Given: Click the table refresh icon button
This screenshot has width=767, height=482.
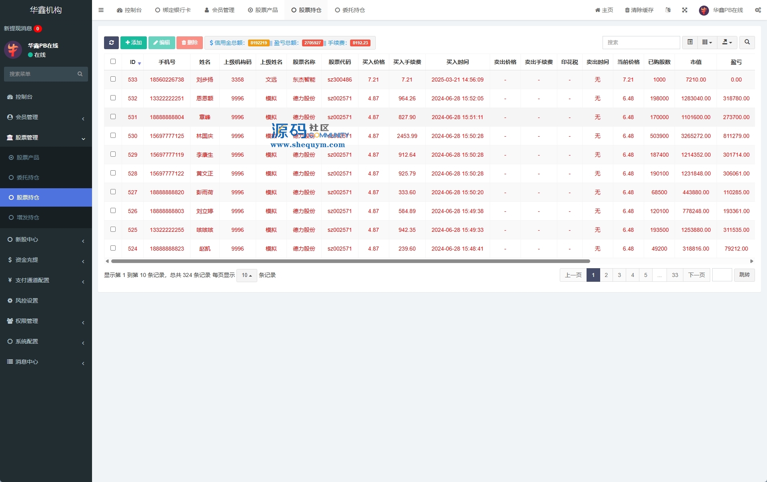Looking at the screenshot, I should tap(111, 43).
